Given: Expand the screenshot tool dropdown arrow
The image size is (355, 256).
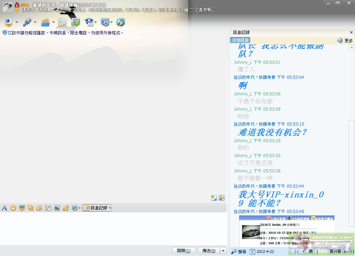Looking at the screenshot, I should click(x=79, y=208).
